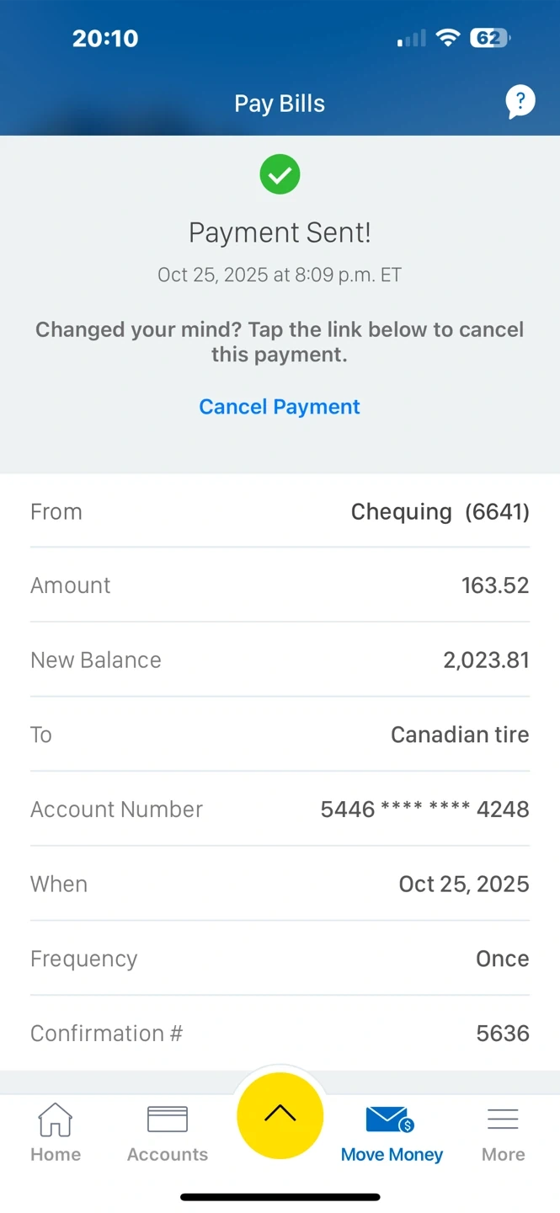Tap the When date Oct 25, 2025

[464, 884]
